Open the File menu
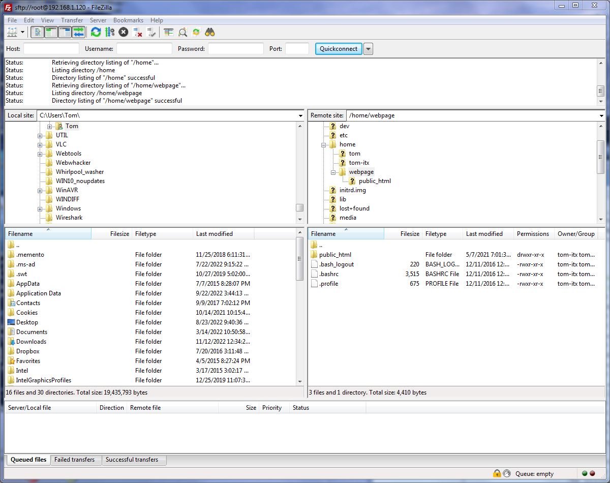The width and height of the screenshot is (610, 483). [x=12, y=20]
